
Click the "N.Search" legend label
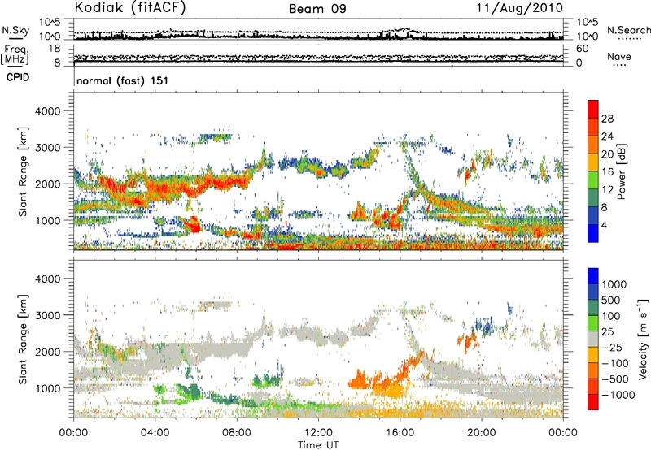tap(628, 30)
